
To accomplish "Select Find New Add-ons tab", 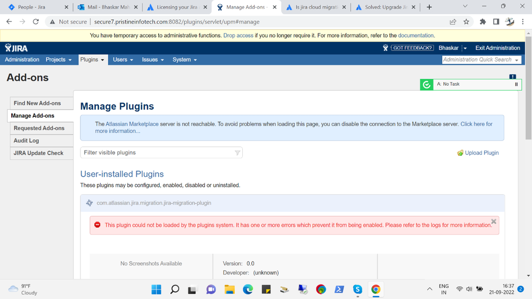I will point(42,103).
